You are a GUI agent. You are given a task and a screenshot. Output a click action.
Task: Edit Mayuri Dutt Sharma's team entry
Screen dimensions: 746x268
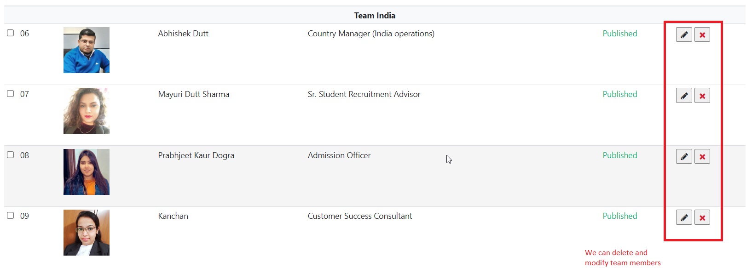coord(684,96)
